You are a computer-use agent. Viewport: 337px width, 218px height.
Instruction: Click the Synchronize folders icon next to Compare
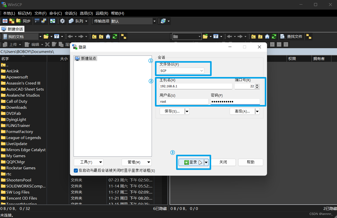click(12, 21)
